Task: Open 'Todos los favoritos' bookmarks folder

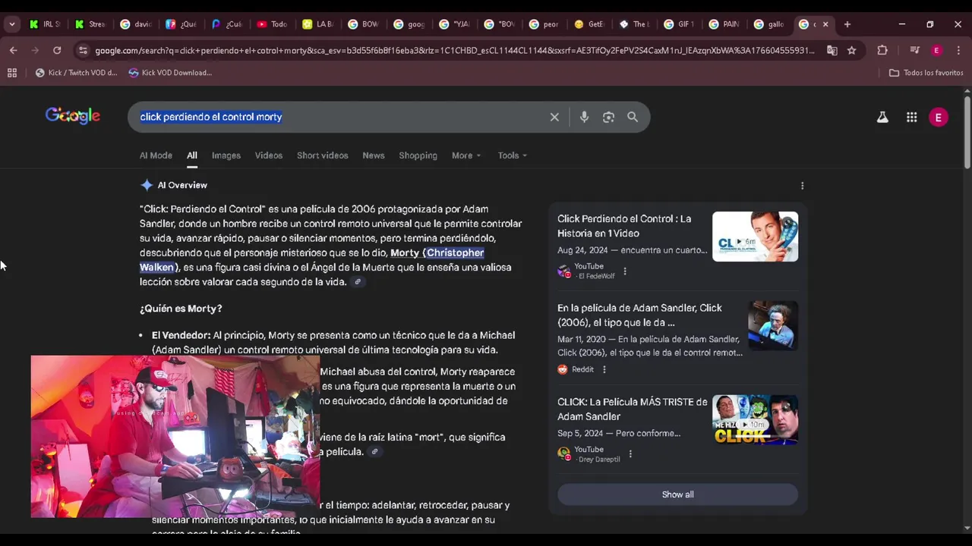Action: point(926,73)
